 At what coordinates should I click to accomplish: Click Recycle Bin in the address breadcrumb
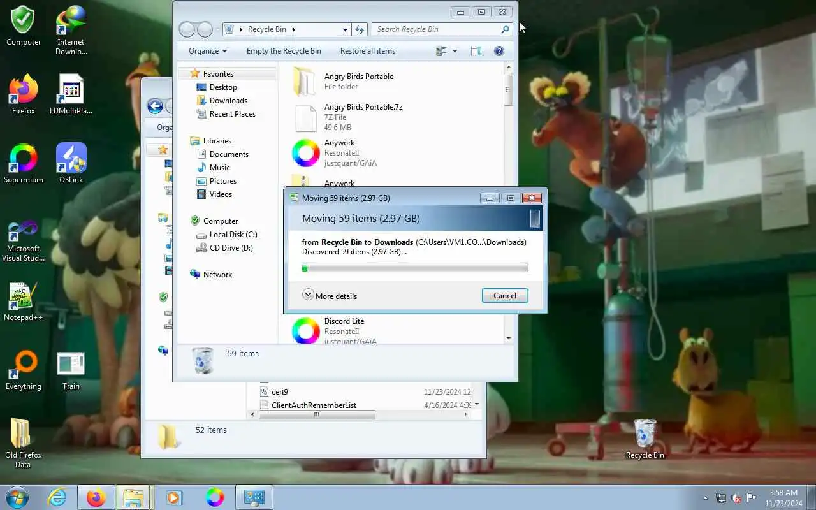coord(267,29)
